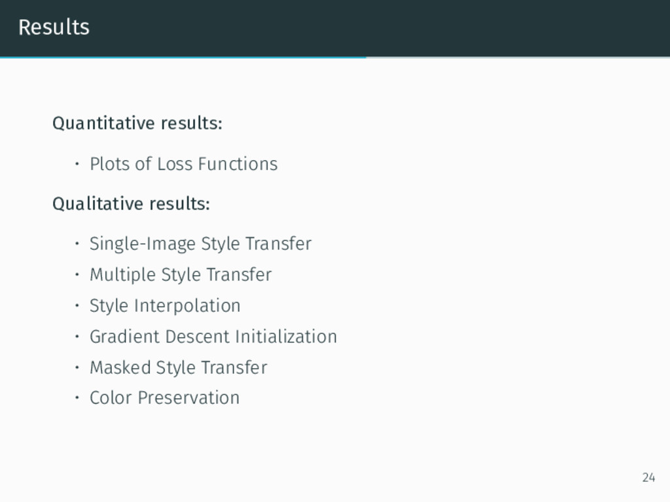670x502 pixels.
Task: Click slide page number 24
Action: tap(648, 477)
